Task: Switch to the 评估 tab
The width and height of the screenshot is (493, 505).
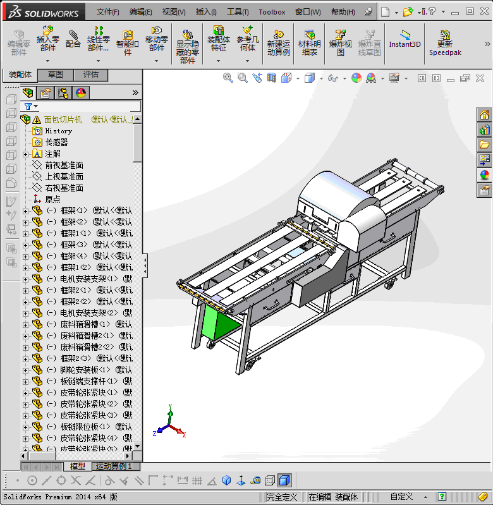Action: tap(91, 75)
